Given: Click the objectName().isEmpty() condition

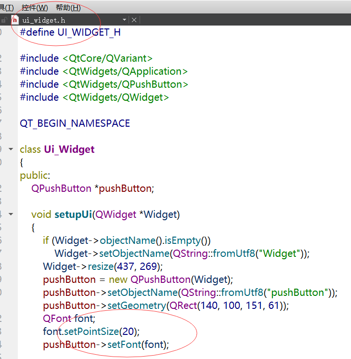Looking at the screenshot, I should pyautogui.click(x=155, y=240).
